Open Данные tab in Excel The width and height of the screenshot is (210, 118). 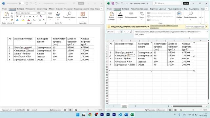tap(163, 9)
